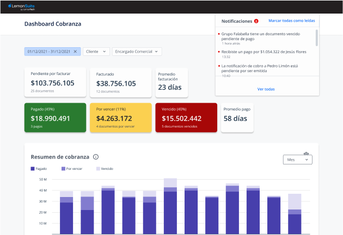This screenshot has height=235, width=343.
Task: Clear the date range filter with the X
Action: (x=75, y=52)
